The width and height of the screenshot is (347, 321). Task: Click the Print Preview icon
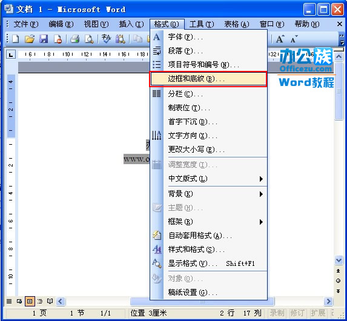tap(89, 39)
